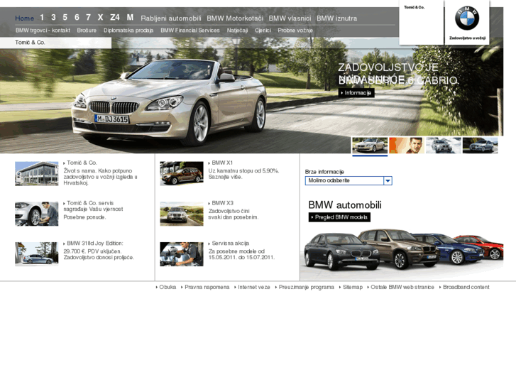This screenshot has height=387, width=516.
Task: Open the 1 Series menu
Action: click(x=42, y=17)
